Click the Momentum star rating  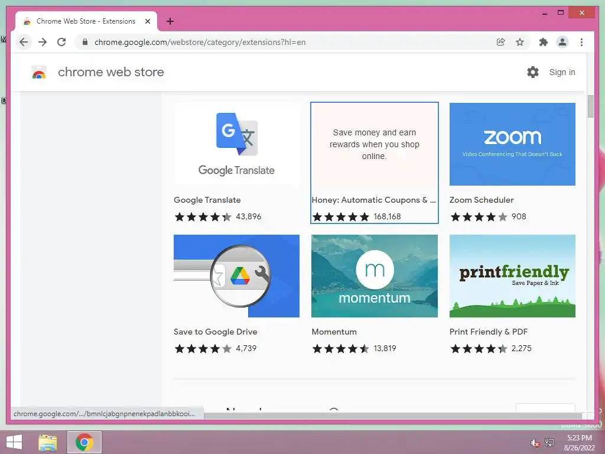(341, 349)
